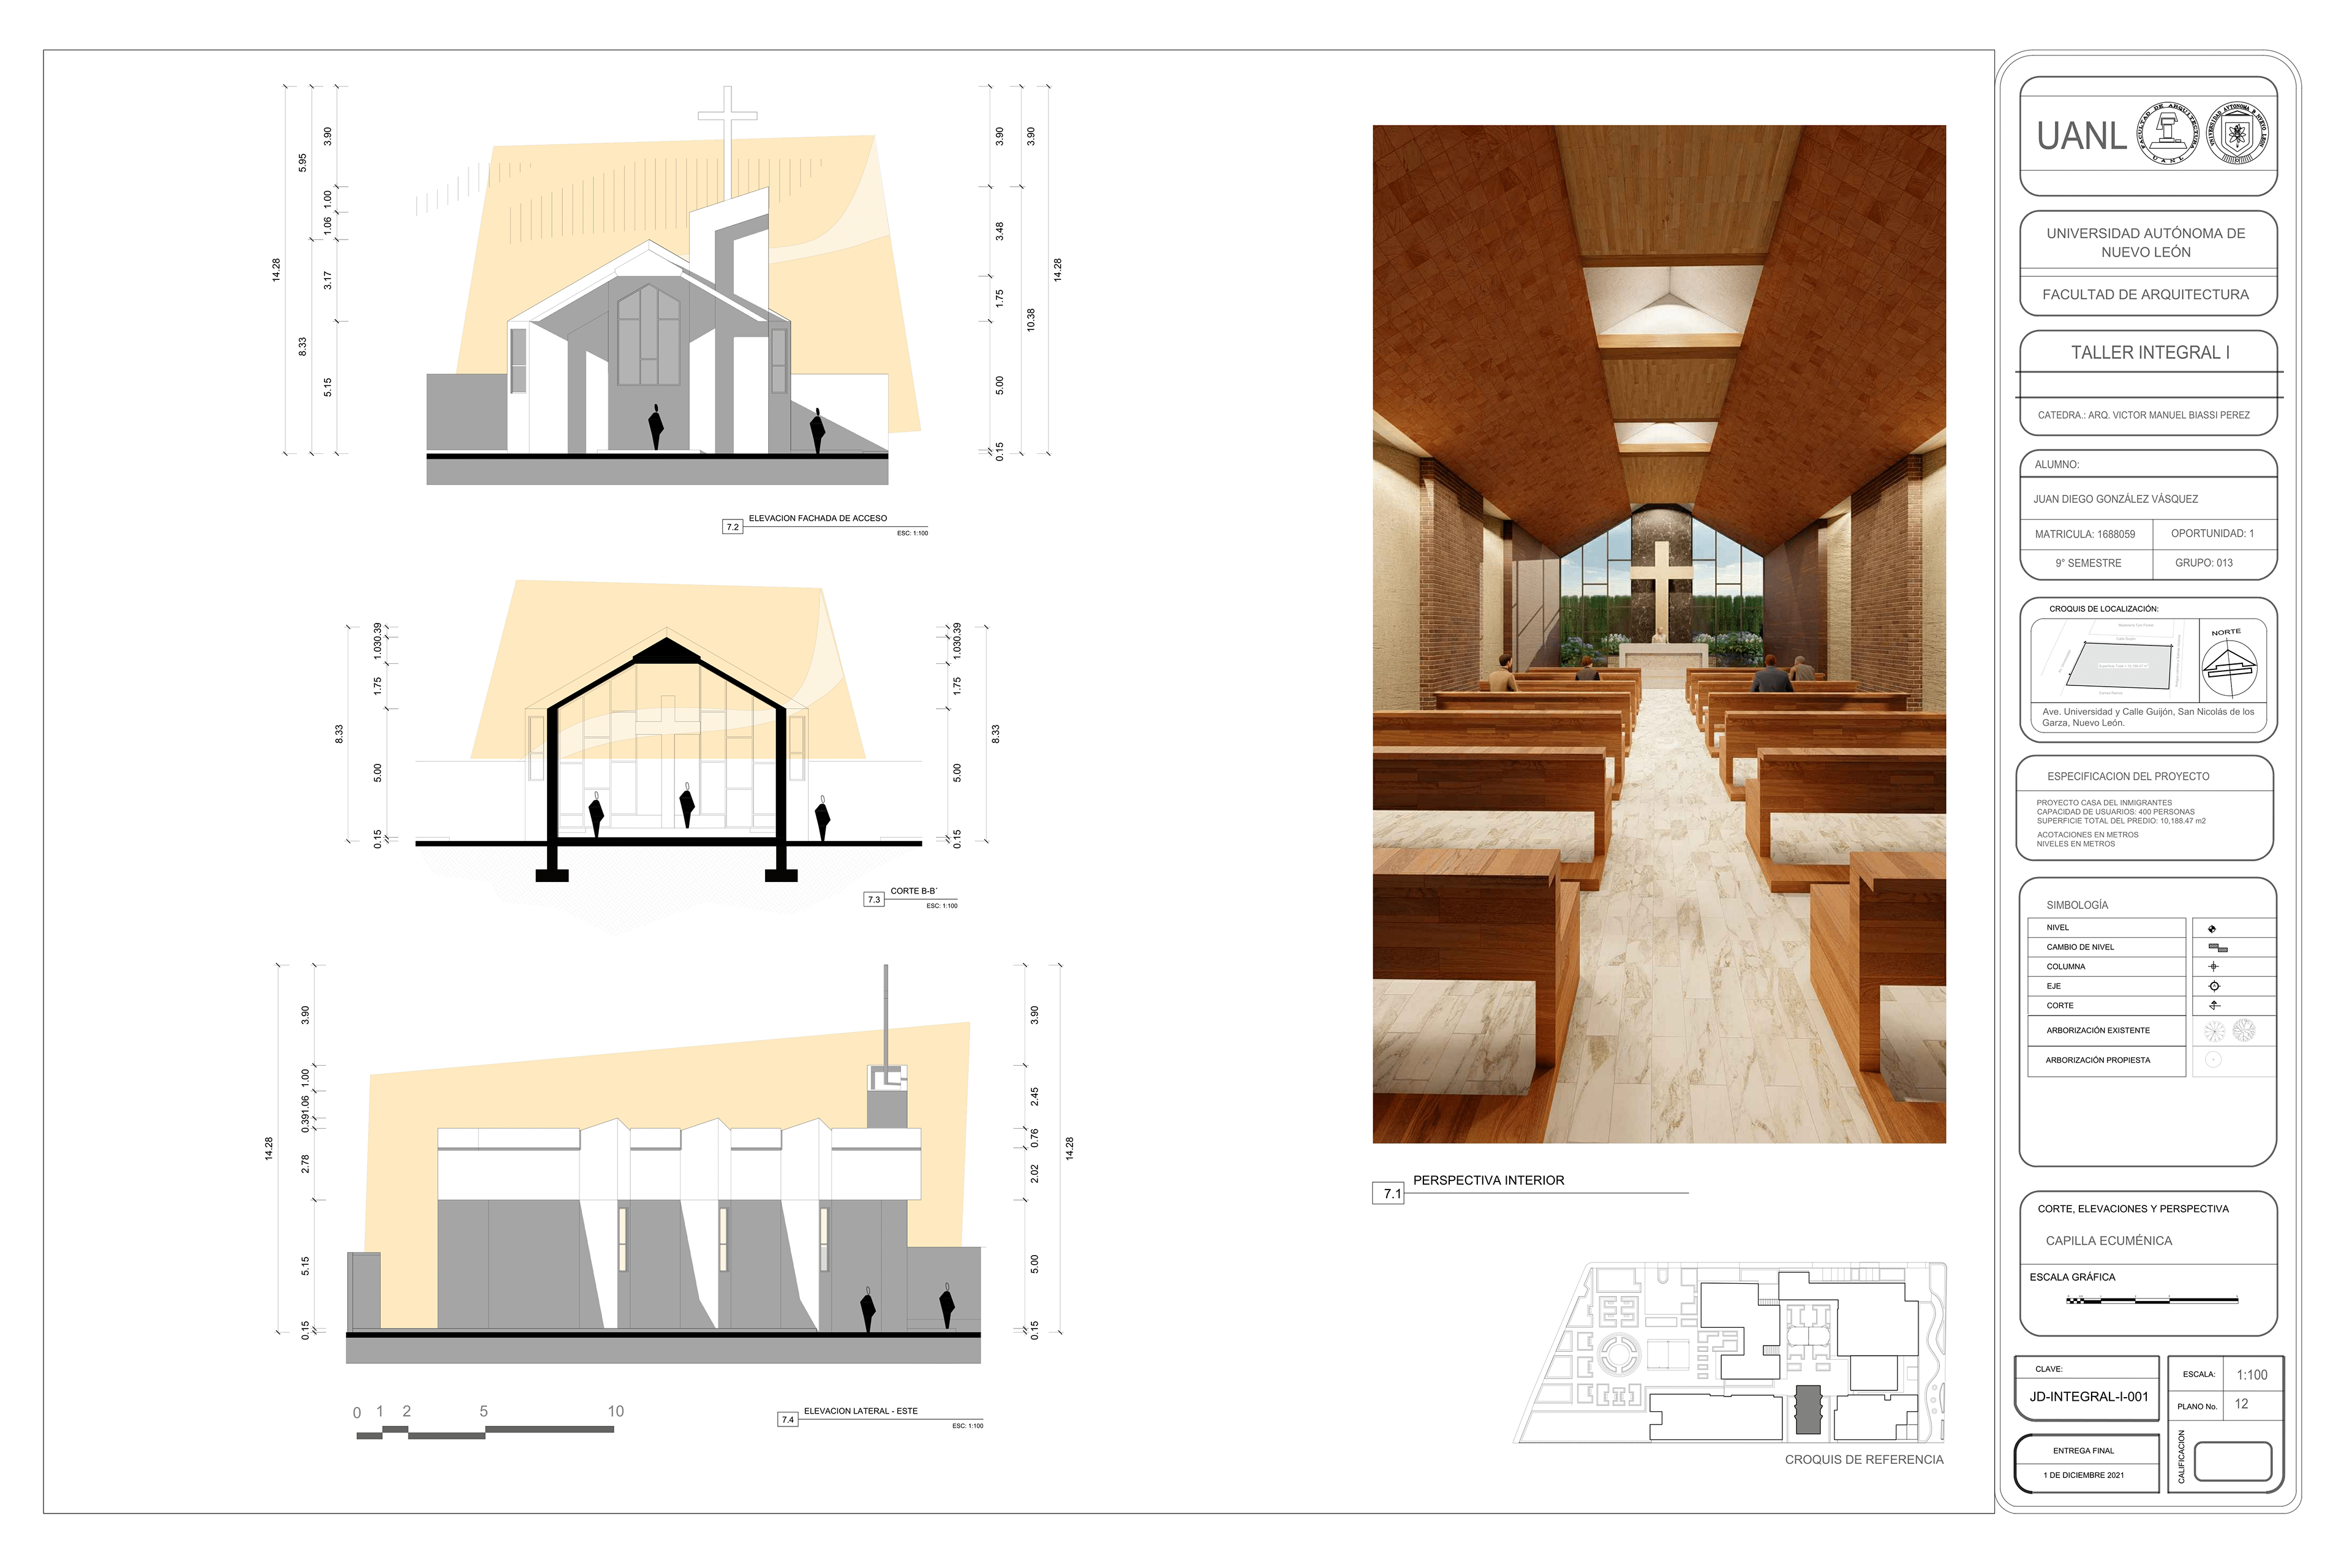Screen dimensions: 2352x1568
Task: Click the Arborización Propuesta circle symbol
Action: tap(2213, 1060)
